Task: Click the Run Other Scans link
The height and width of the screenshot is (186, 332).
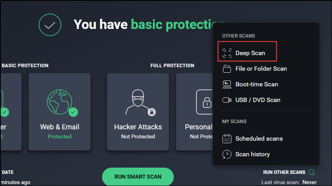Action: (x=284, y=172)
